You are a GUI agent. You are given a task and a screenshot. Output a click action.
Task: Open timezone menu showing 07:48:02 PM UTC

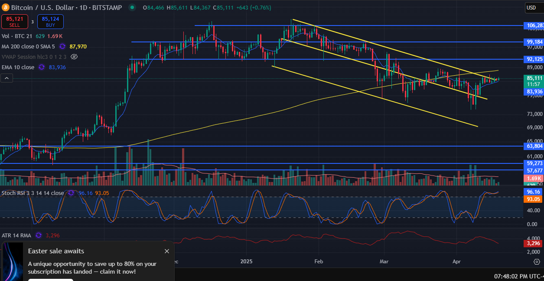point(518,275)
